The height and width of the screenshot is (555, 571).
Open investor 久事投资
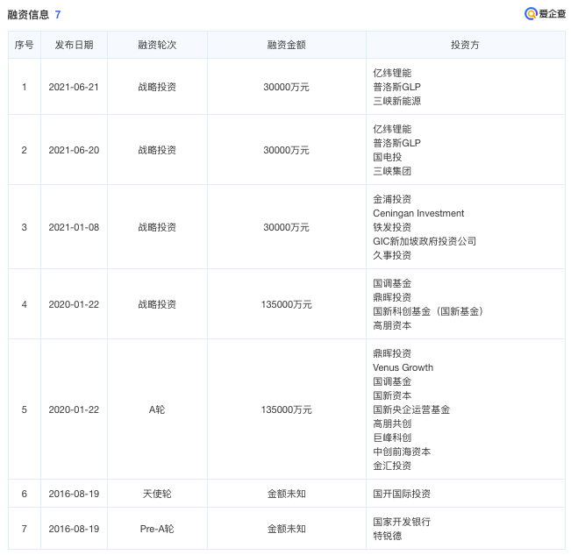tap(392, 255)
